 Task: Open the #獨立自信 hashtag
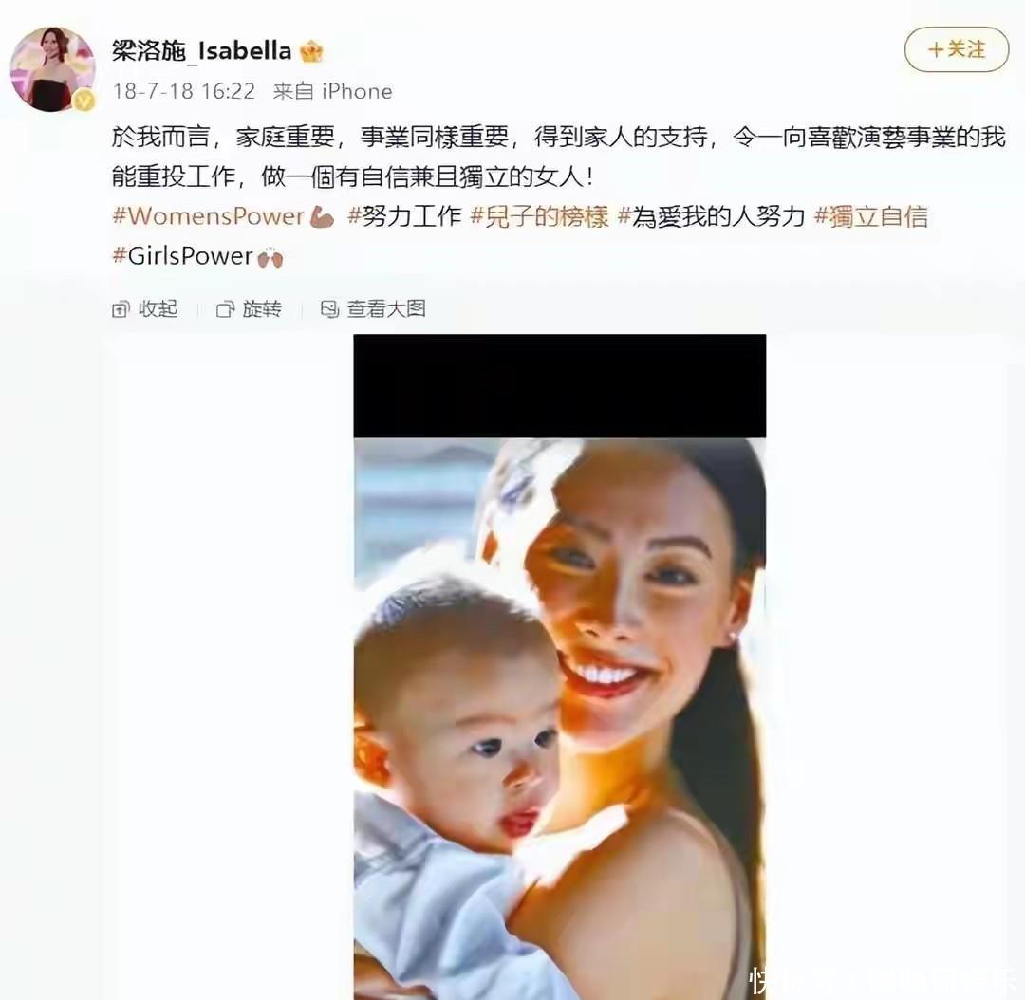pos(870,215)
